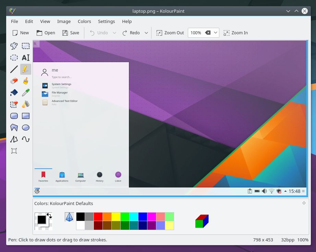Select the Rectangle shape tool

pos(26,116)
